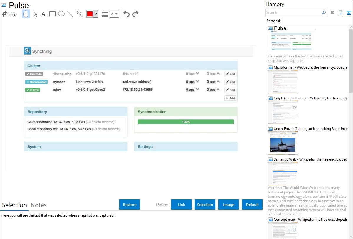Image resolution: width=353 pixels, height=239 pixels.
Task: Redo the last annotation
Action: point(135,14)
